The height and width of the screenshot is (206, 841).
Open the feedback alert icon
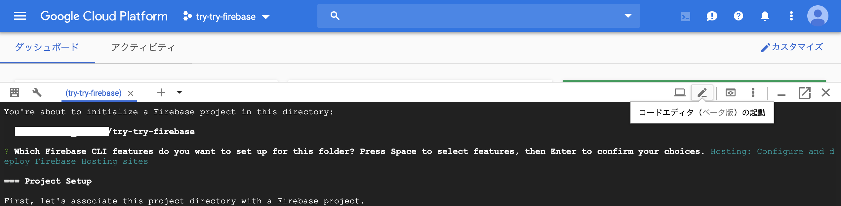(712, 16)
